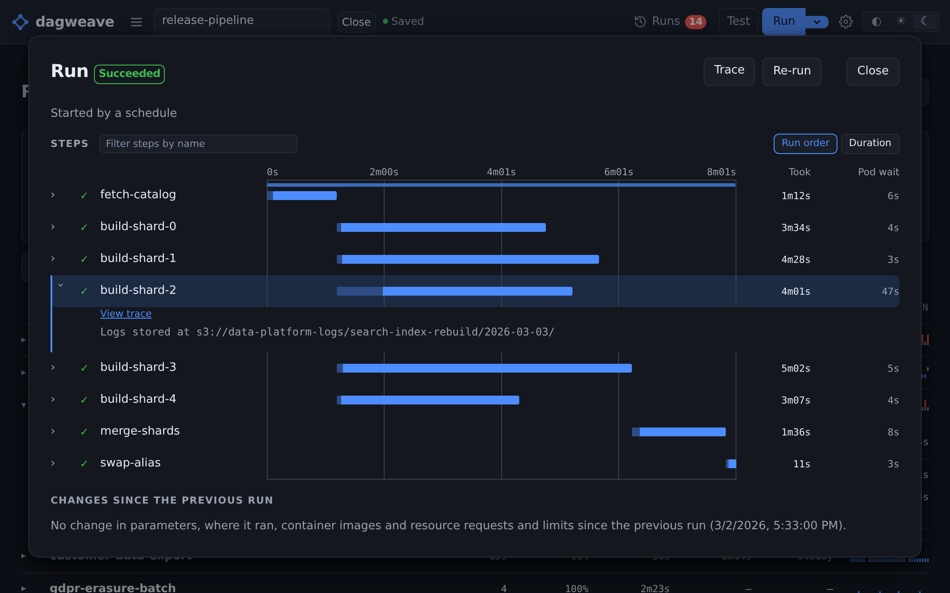This screenshot has width=950, height=593.
Task: Close the Run dialog
Action: 872,71
